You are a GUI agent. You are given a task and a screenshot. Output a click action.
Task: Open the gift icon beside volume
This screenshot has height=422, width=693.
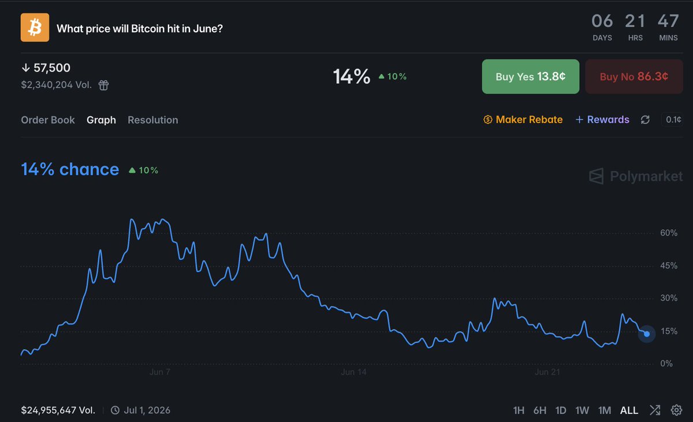point(103,85)
